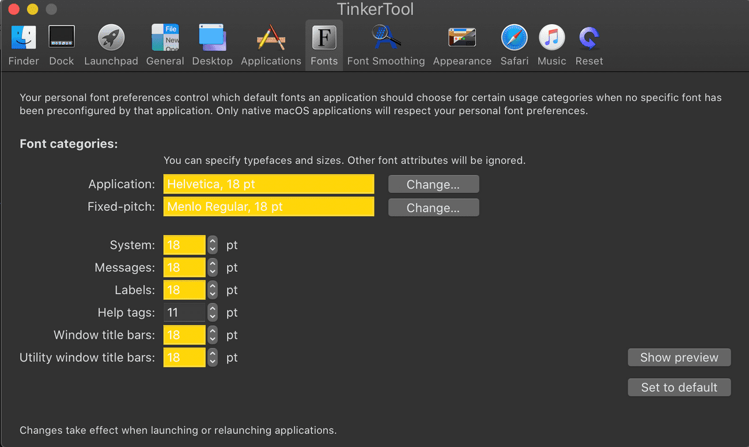Click the Show preview button
This screenshot has width=749, height=447.
[x=679, y=357]
